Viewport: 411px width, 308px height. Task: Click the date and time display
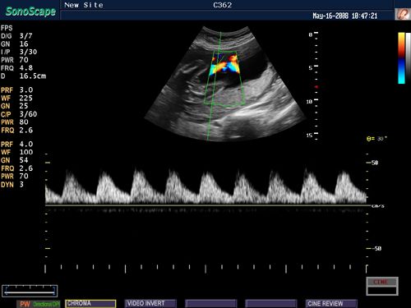pos(345,16)
